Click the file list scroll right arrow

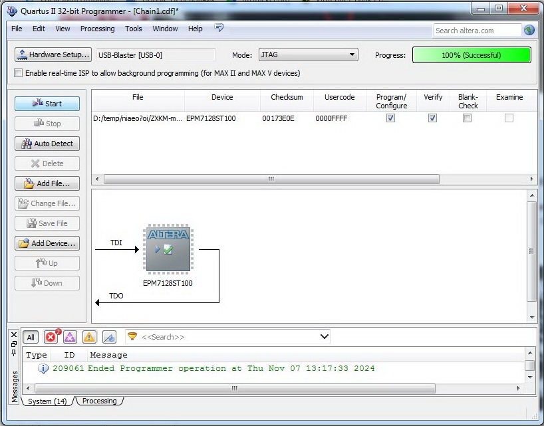point(531,179)
